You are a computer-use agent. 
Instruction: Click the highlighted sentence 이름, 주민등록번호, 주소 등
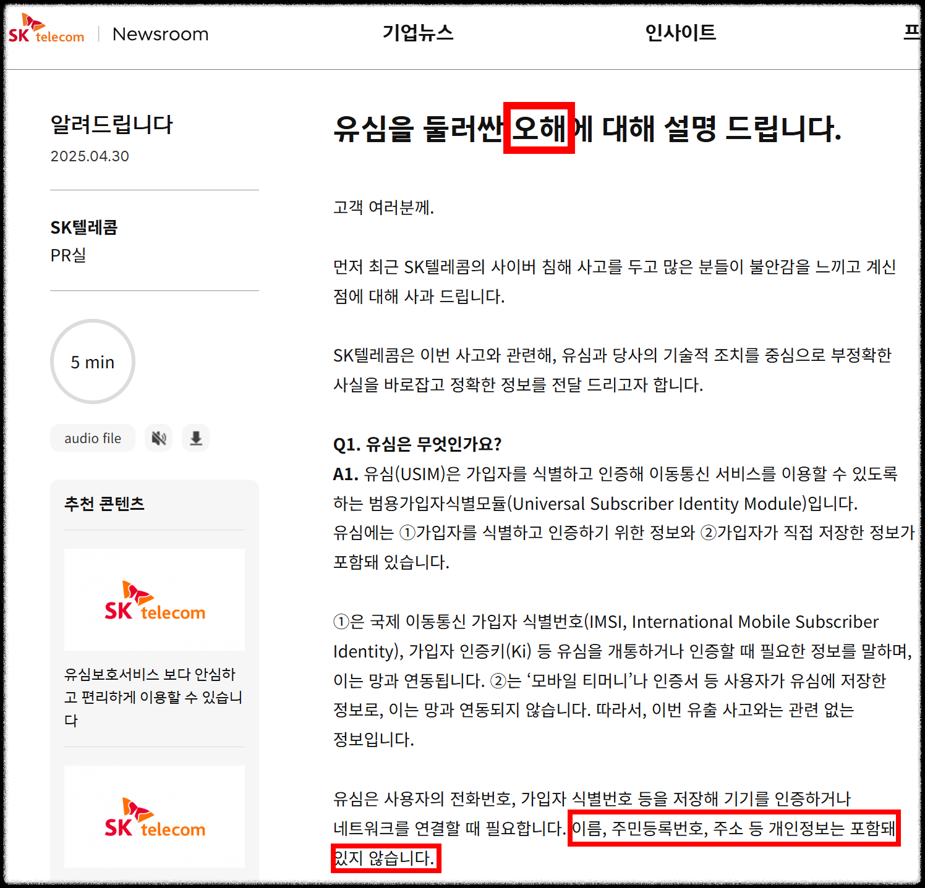tap(734, 828)
